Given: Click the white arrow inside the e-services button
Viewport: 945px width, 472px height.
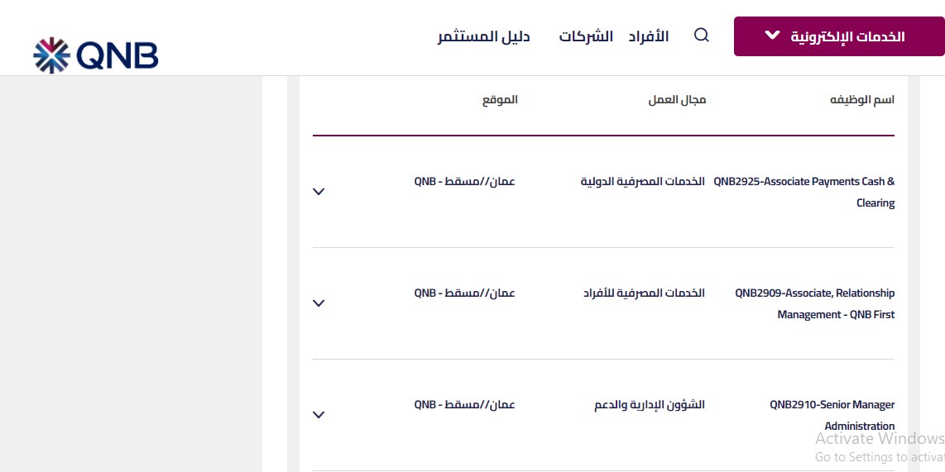Looking at the screenshot, I should coord(772,35).
